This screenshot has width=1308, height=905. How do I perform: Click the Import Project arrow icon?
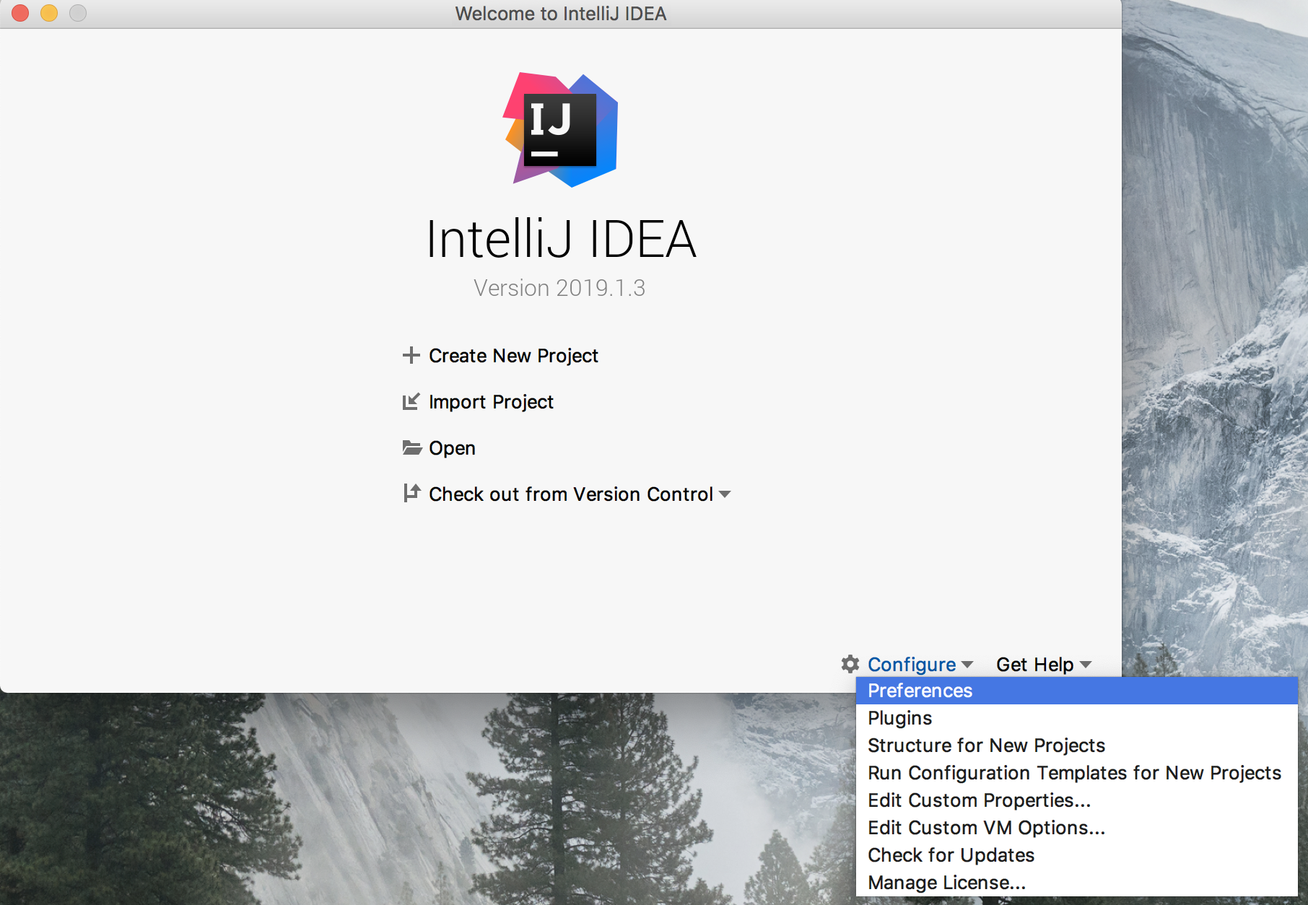point(411,401)
